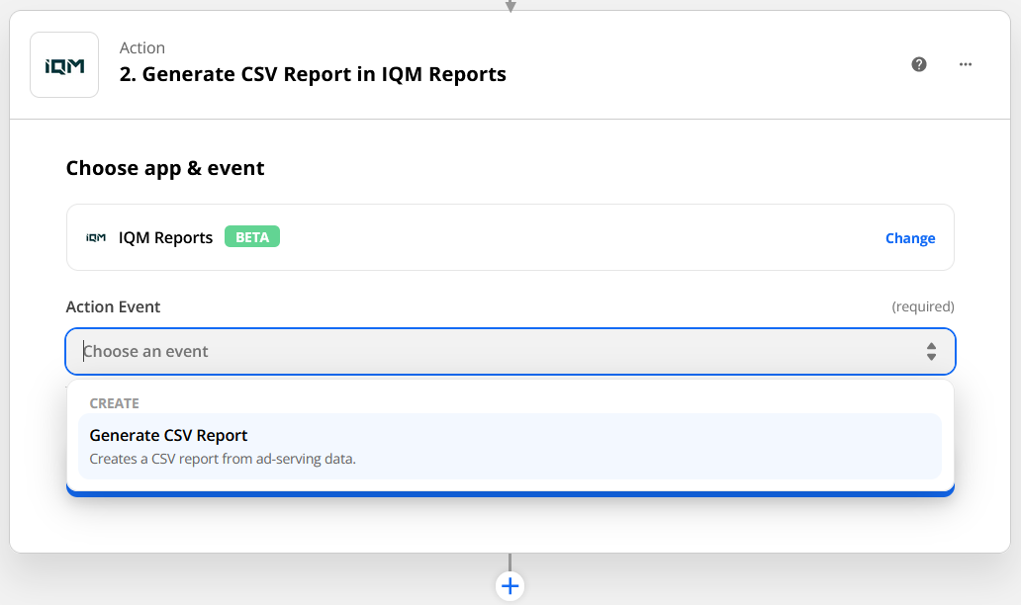
Task: Click the up-down arrows in the event field
Action: [x=931, y=351]
